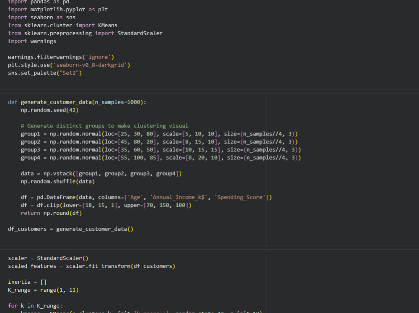Click the scaled_features fit_transform line

coord(92,266)
